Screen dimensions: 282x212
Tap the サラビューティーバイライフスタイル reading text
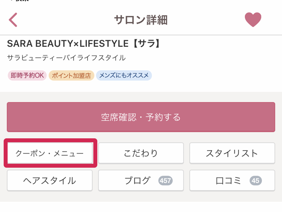tap(66, 58)
